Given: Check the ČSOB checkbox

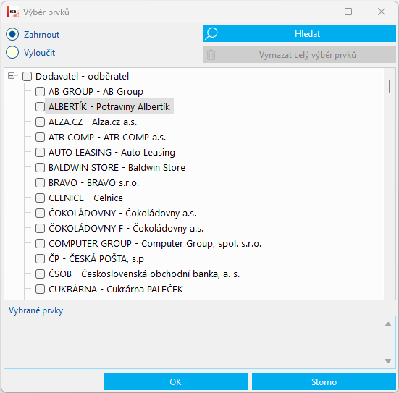Looking at the screenshot, I should click(x=40, y=274).
